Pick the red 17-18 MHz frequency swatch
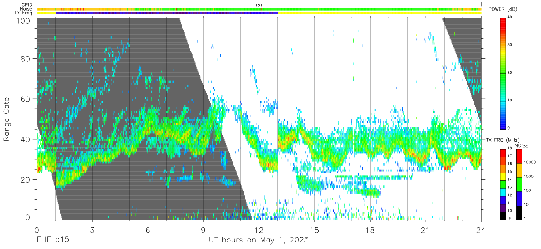The height and width of the screenshot is (249, 541). [x=503, y=152]
